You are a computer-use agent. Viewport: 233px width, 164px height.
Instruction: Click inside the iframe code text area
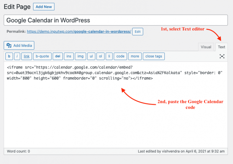pos(116,105)
